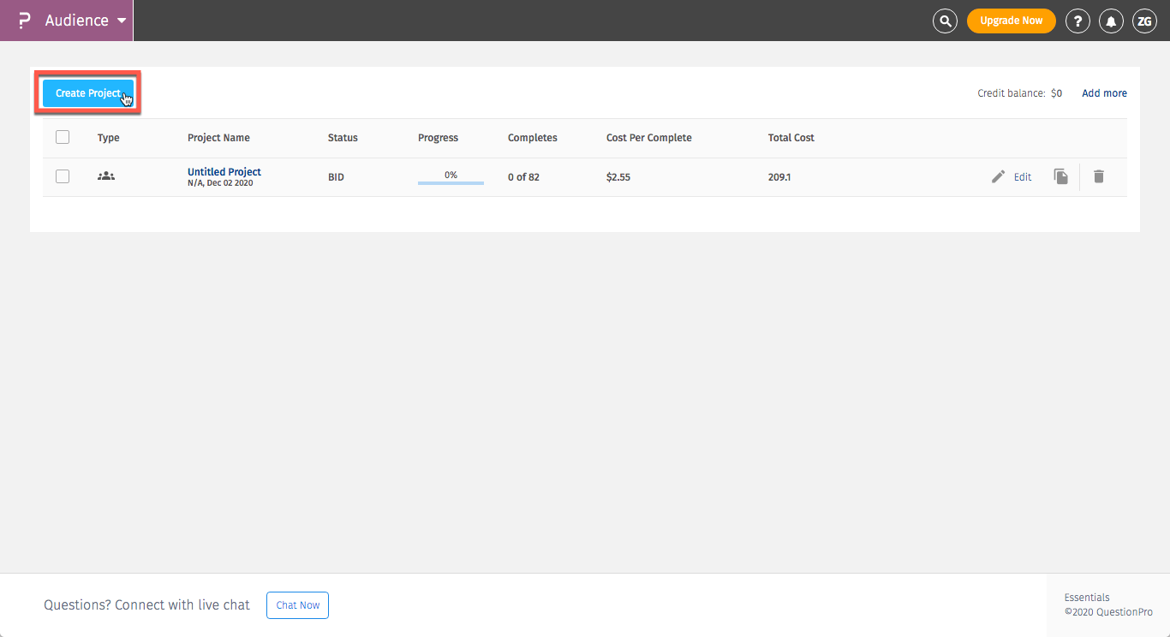Duplicate Untitled Project with the copy icon

[1060, 176]
